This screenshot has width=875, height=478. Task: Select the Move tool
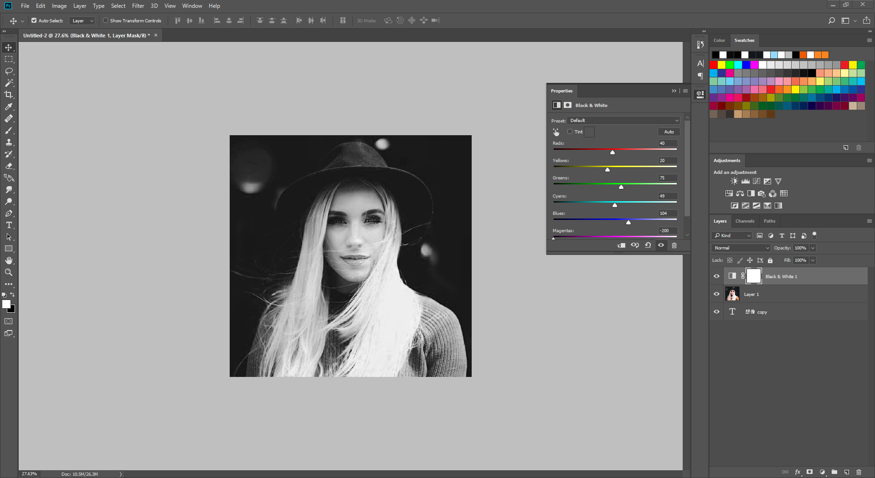point(9,47)
